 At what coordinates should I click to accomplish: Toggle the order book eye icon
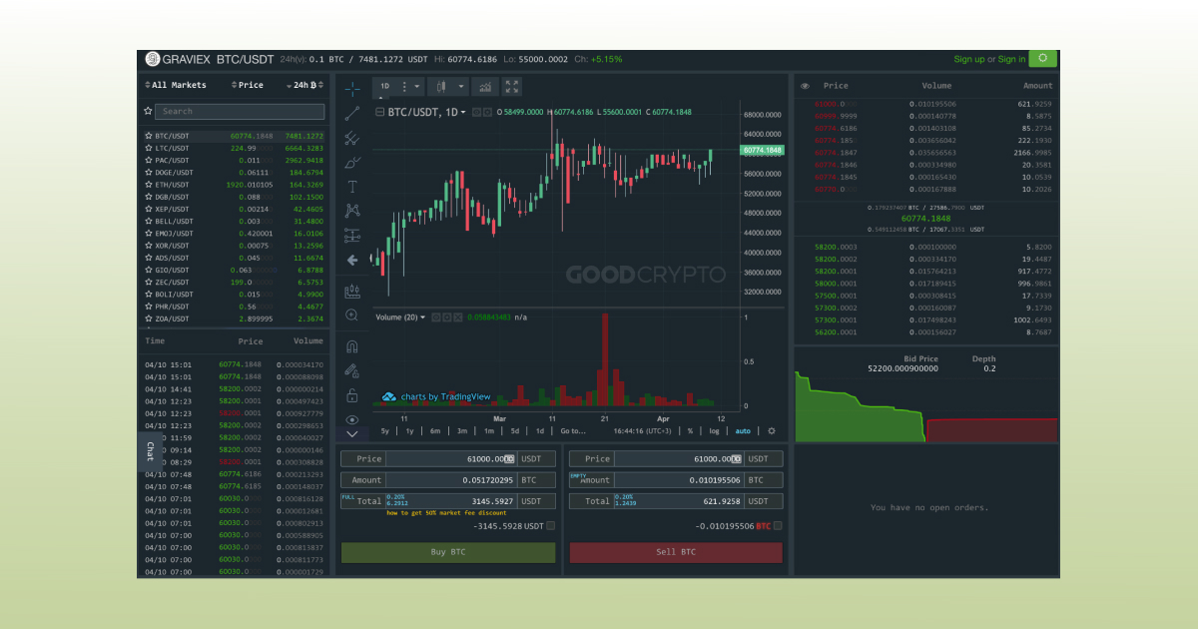tap(805, 86)
